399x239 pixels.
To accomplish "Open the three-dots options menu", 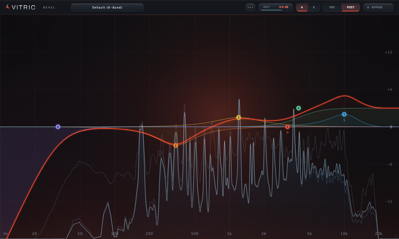I will [250, 8].
